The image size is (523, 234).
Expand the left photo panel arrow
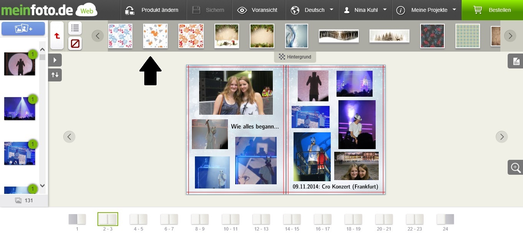(55, 60)
